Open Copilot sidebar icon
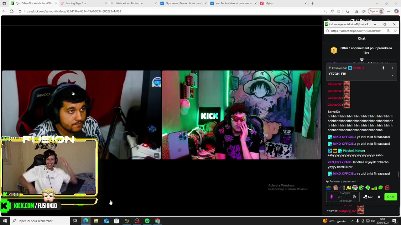The height and width of the screenshot is (225, 401). tap(396, 11)
